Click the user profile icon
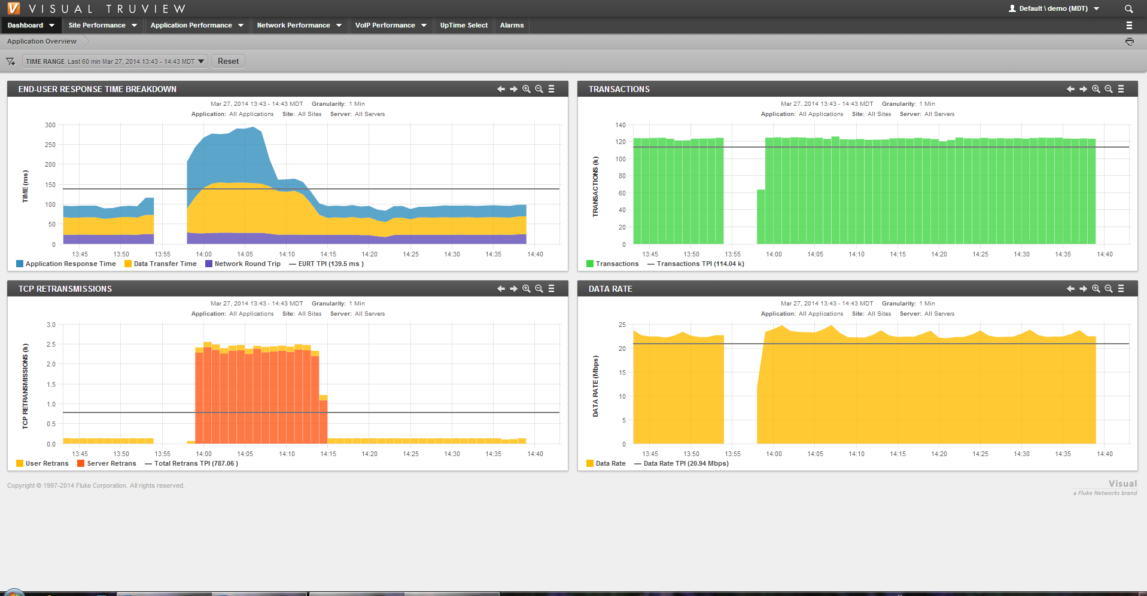 pyautogui.click(x=1012, y=8)
